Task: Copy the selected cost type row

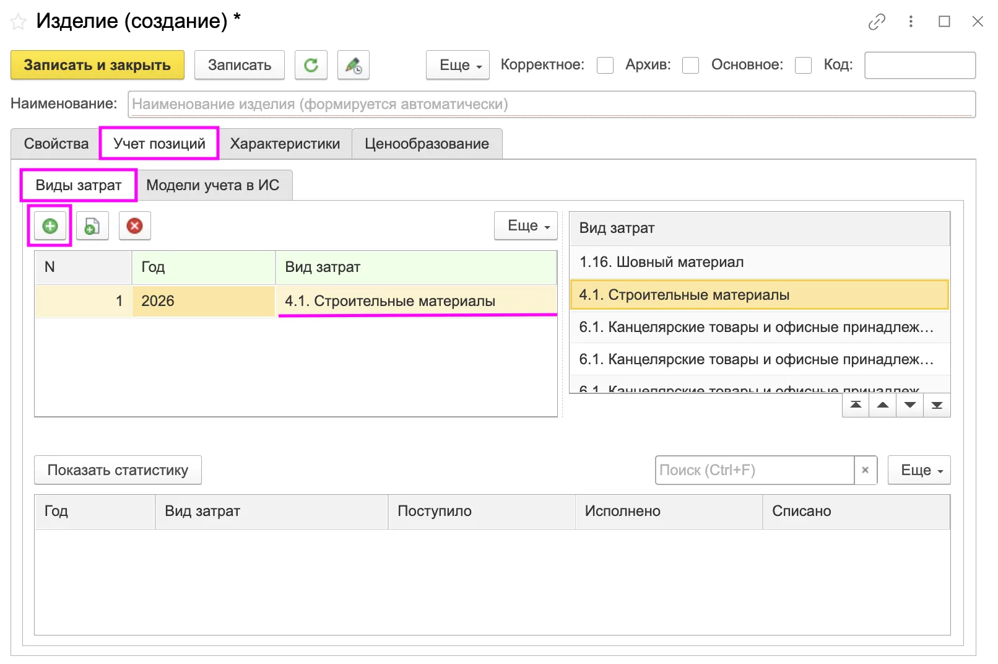Action: click(92, 226)
